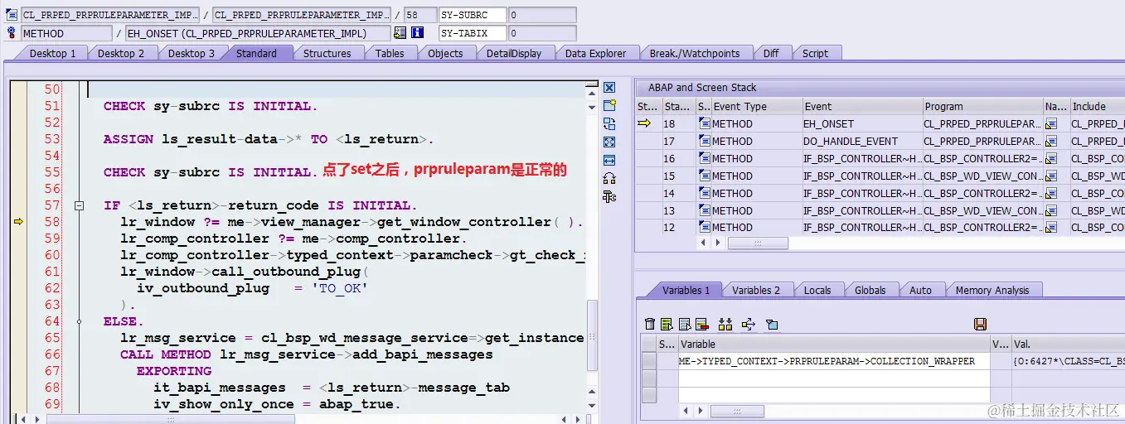Click the first green list icon in Variables toolbar
1125x424 pixels.
pyautogui.click(x=667, y=324)
